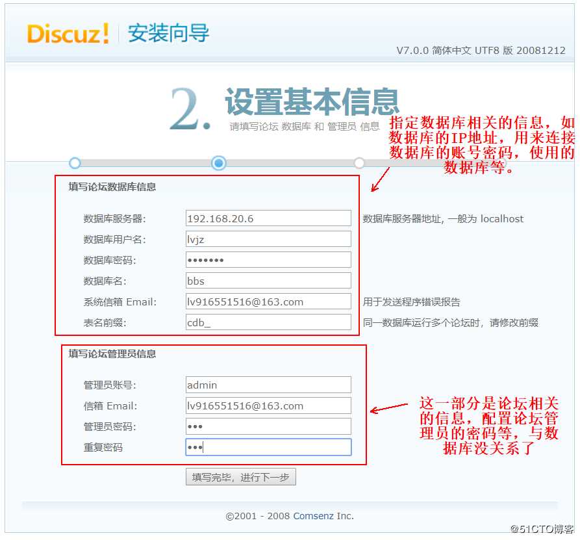Click the active second step marker
The height and width of the screenshot is (540, 580).
[219, 163]
